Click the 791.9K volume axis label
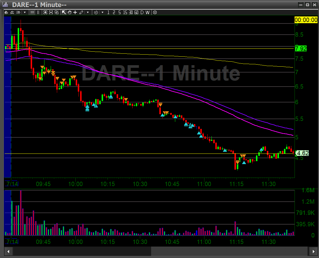The height and width of the screenshot is (258, 319). tap(305, 213)
